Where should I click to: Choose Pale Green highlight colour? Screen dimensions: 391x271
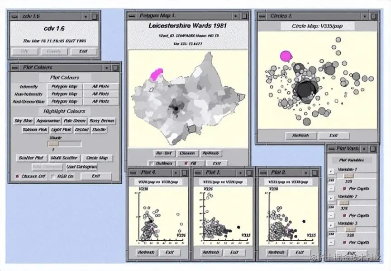75,121
